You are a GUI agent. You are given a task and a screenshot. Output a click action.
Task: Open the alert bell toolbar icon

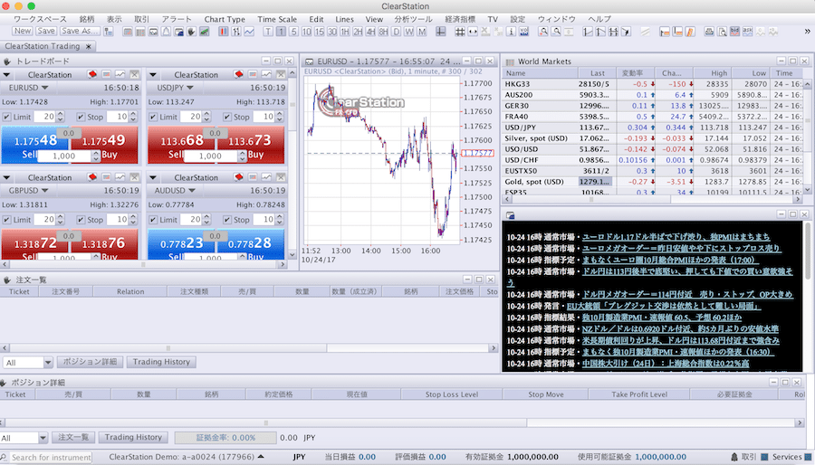tap(166, 32)
